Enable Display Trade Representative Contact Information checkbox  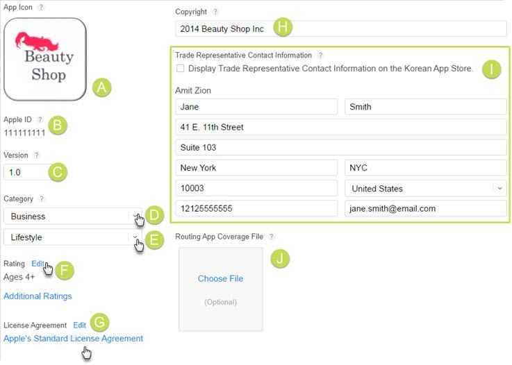coord(181,69)
